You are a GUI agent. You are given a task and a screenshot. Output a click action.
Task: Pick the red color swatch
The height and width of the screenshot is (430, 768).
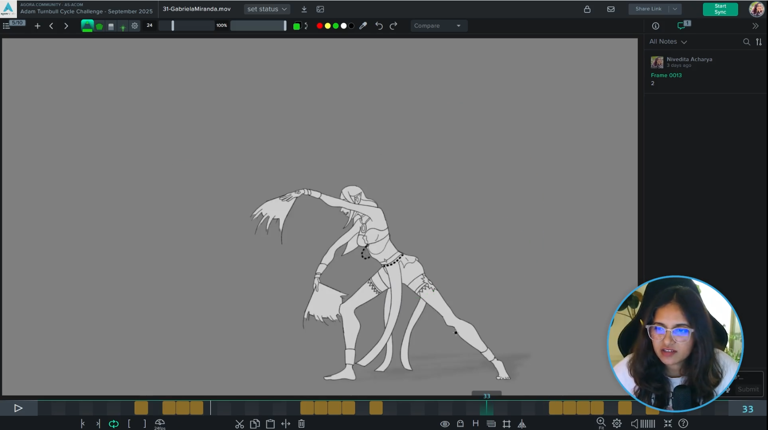tap(319, 26)
